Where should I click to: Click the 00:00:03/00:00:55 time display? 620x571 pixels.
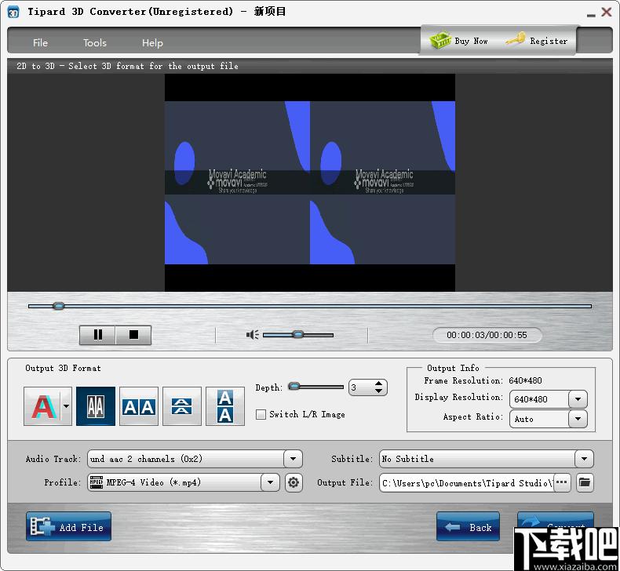click(x=487, y=335)
